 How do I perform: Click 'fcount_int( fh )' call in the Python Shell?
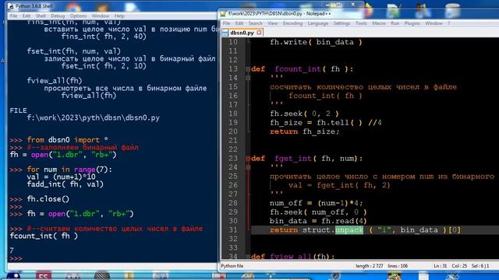click(x=44, y=236)
